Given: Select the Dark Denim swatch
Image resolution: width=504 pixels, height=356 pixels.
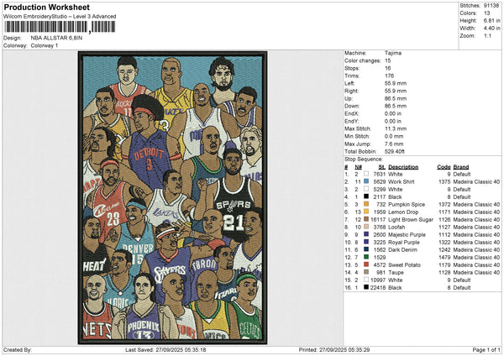Looking at the screenshot, I should click(366, 249).
